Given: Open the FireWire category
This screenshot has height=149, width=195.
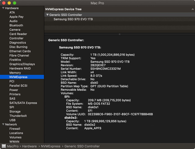Looking at the screenshot, I should pyautogui.click(x=15, y=60).
